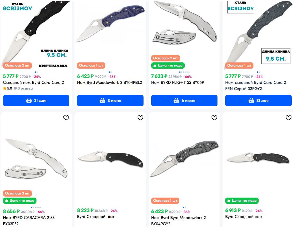This screenshot has width=293, height=227.
Task: Click the 5.0 star rating icon
Action: coord(5,88)
